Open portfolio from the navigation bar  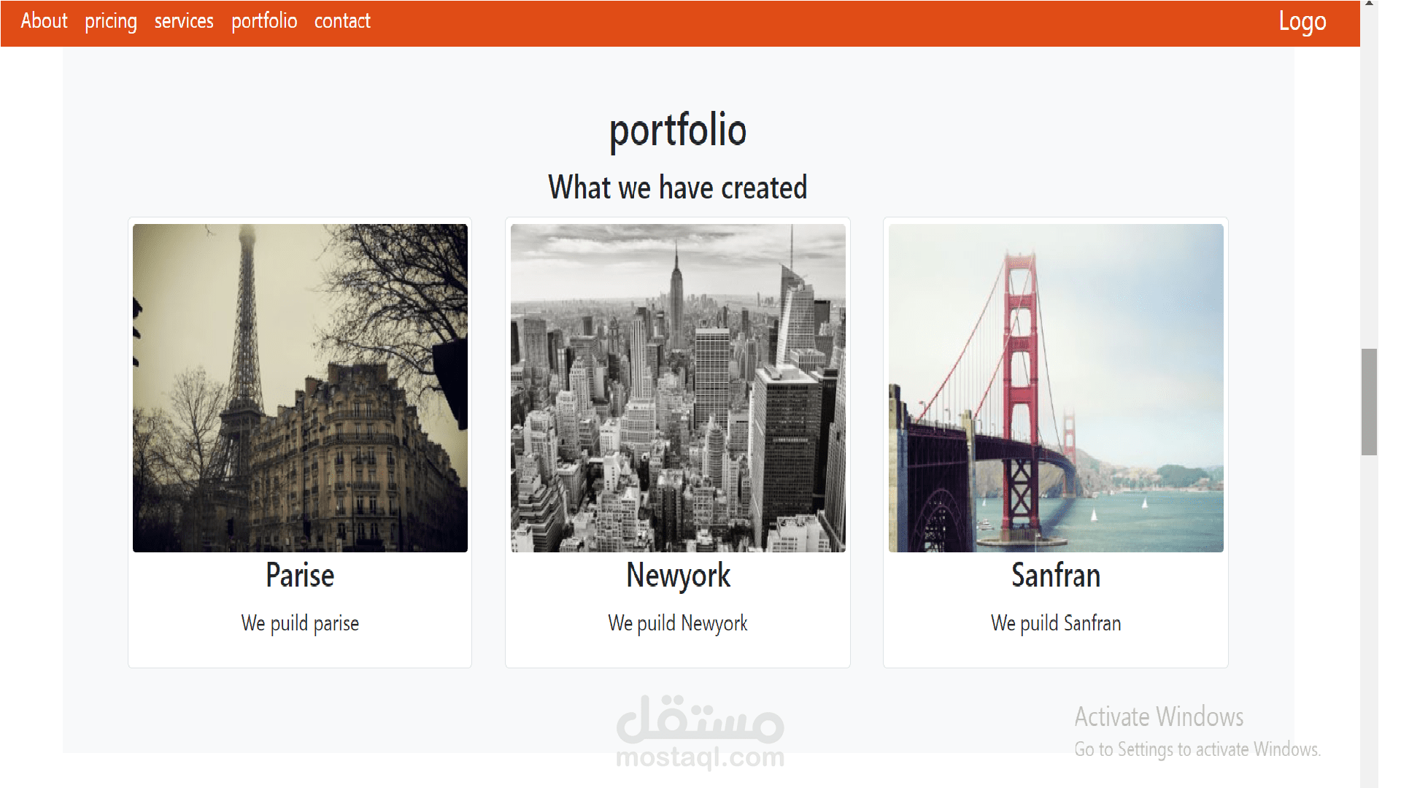[264, 21]
